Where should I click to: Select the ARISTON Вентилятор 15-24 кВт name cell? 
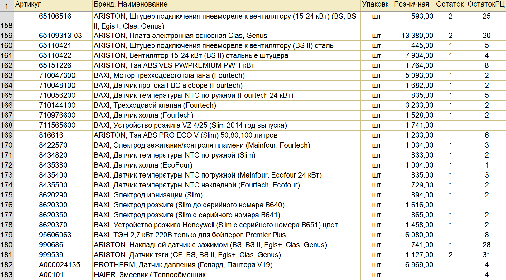click(x=226, y=55)
